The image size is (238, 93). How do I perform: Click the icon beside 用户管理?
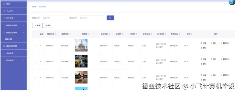4,18
